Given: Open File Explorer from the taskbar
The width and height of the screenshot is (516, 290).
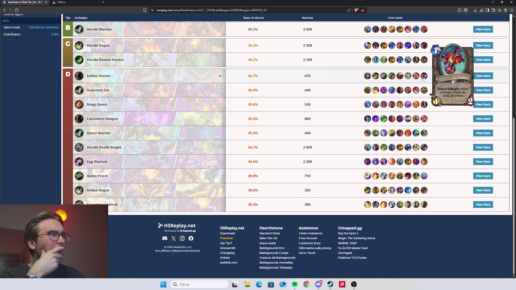Looking at the screenshot, I should click(247, 284).
